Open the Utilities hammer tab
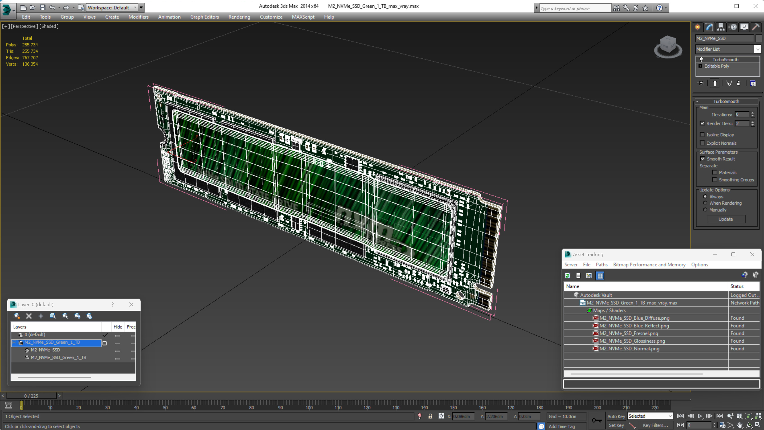 click(x=756, y=27)
